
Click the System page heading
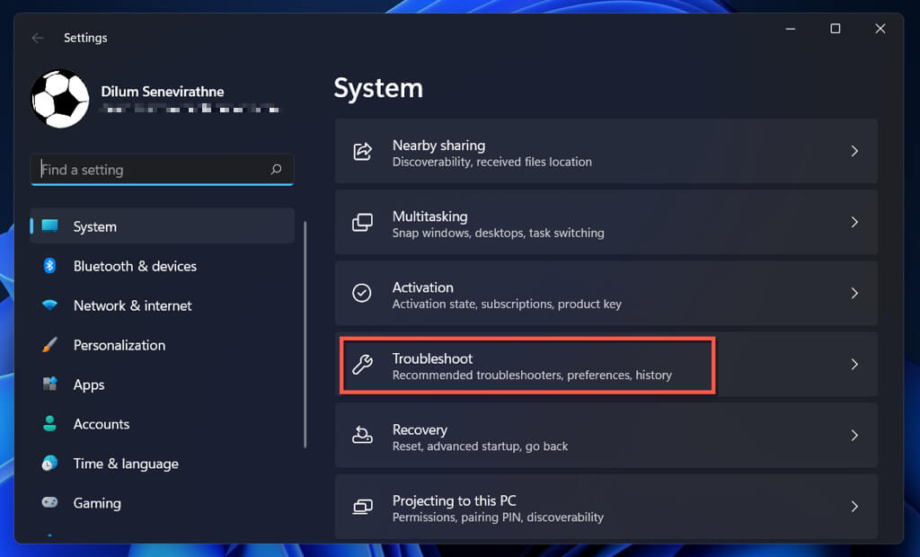click(x=378, y=89)
